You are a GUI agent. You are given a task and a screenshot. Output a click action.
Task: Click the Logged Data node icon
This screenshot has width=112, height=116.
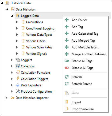click(x=18, y=16)
